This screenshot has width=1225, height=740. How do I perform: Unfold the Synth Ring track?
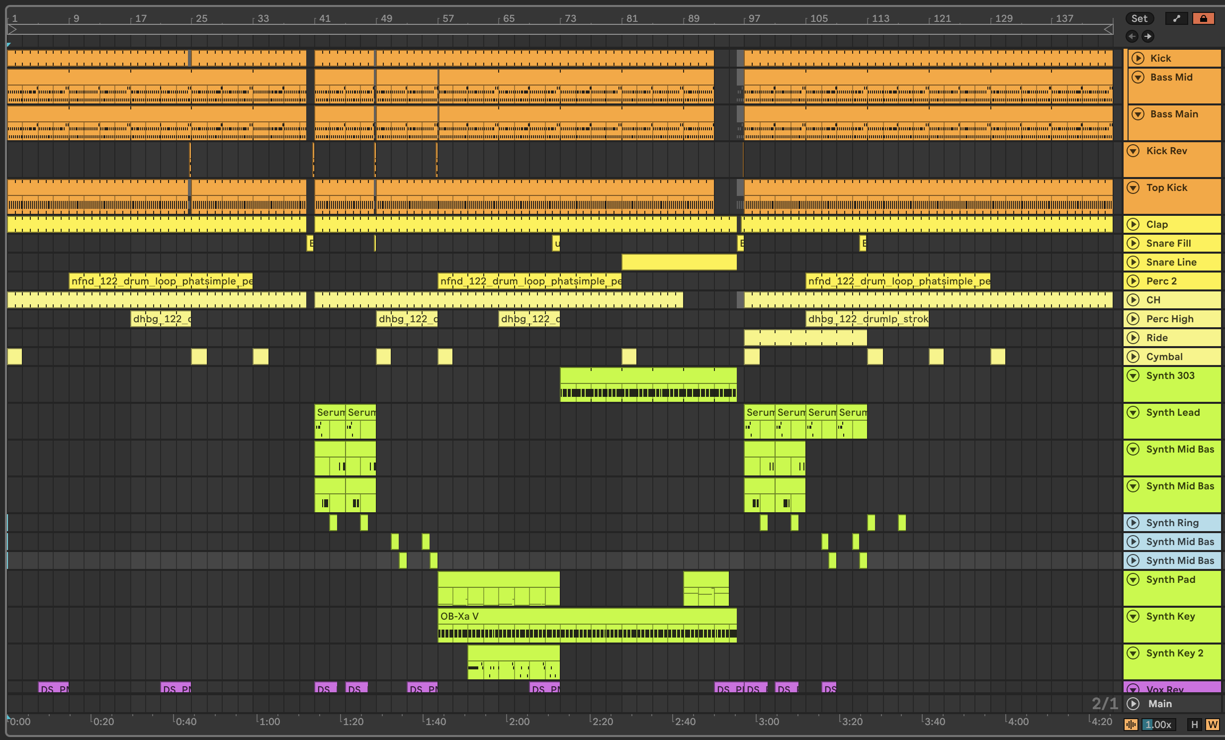click(x=1133, y=523)
